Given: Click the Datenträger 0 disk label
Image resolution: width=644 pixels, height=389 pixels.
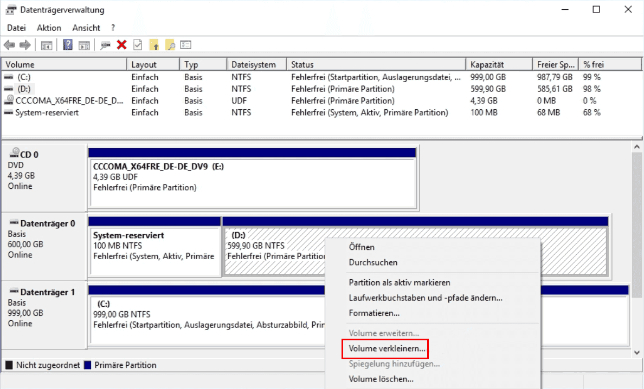Looking at the screenshot, I should coord(48,223).
